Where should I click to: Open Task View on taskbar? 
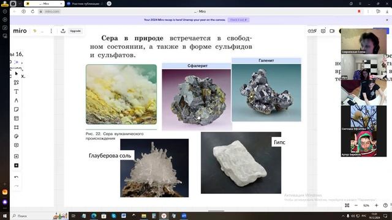73,216
